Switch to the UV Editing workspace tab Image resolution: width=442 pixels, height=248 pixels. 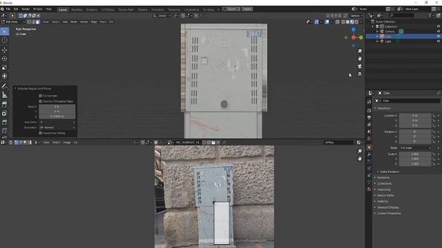pyautogui.click(x=108, y=10)
